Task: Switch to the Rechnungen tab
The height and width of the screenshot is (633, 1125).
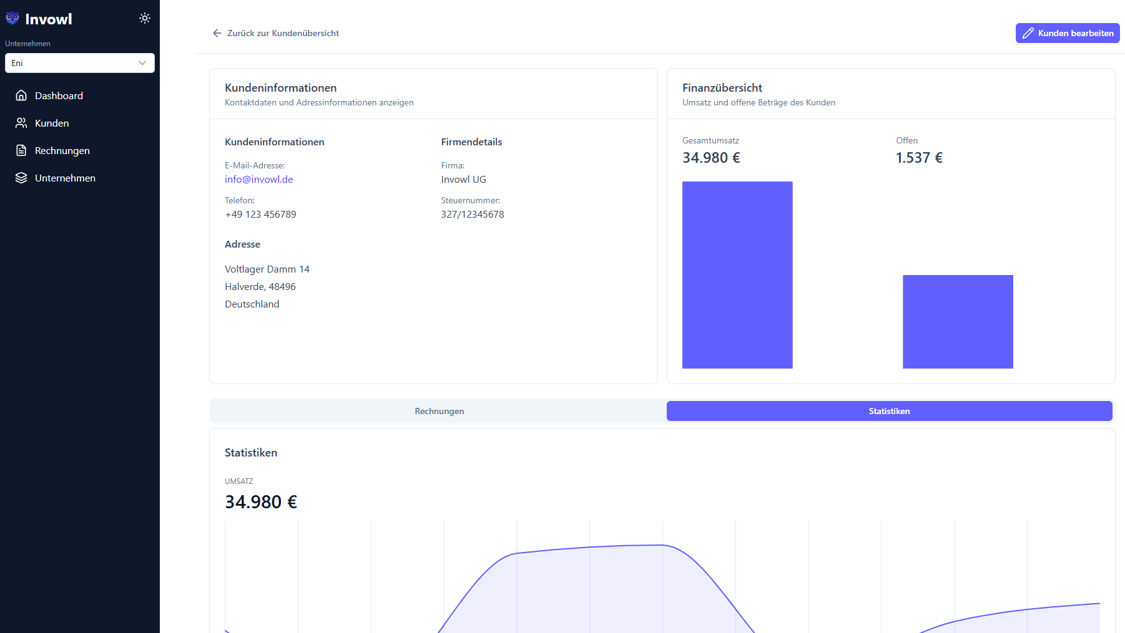Action: [438, 411]
